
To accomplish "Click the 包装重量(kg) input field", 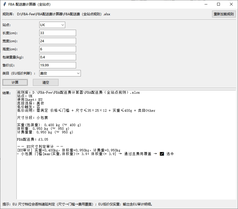I will (x=57, y=57).
